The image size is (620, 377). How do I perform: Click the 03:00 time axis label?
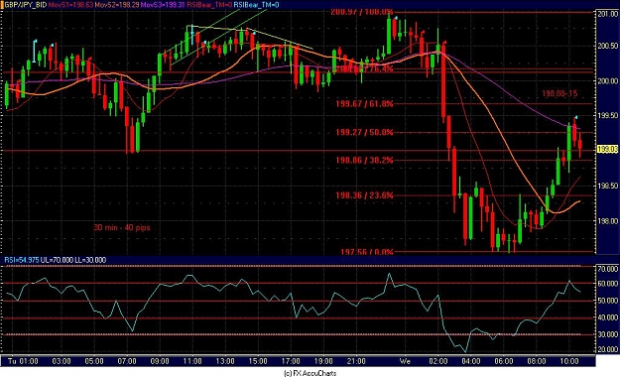(62, 361)
